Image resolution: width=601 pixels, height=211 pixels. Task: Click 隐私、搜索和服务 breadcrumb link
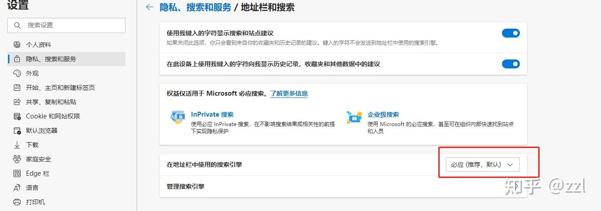(x=195, y=7)
